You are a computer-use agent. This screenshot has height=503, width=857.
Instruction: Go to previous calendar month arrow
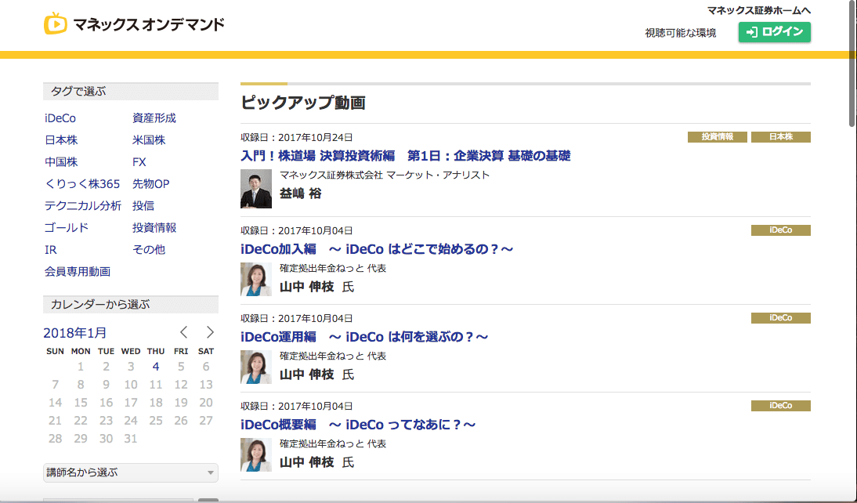184,332
